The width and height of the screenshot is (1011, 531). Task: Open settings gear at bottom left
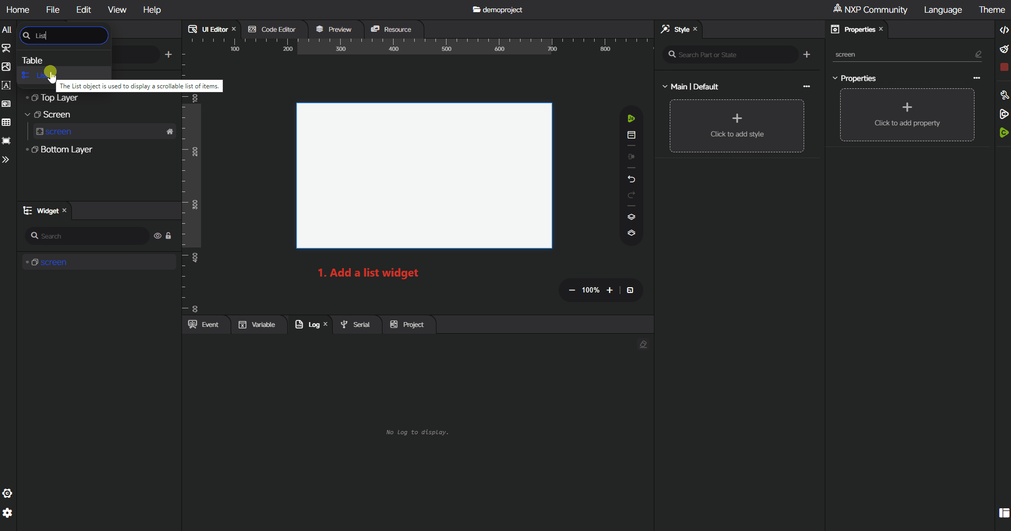coord(7,512)
